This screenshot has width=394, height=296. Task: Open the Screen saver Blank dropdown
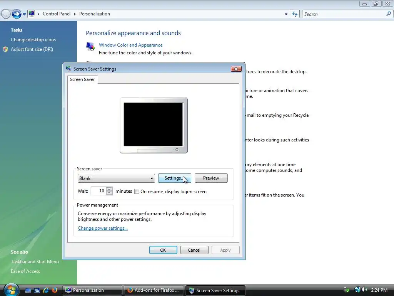click(116, 178)
